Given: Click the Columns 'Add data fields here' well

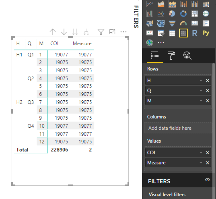Looking at the screenshot, I should (x=178, y=128).
